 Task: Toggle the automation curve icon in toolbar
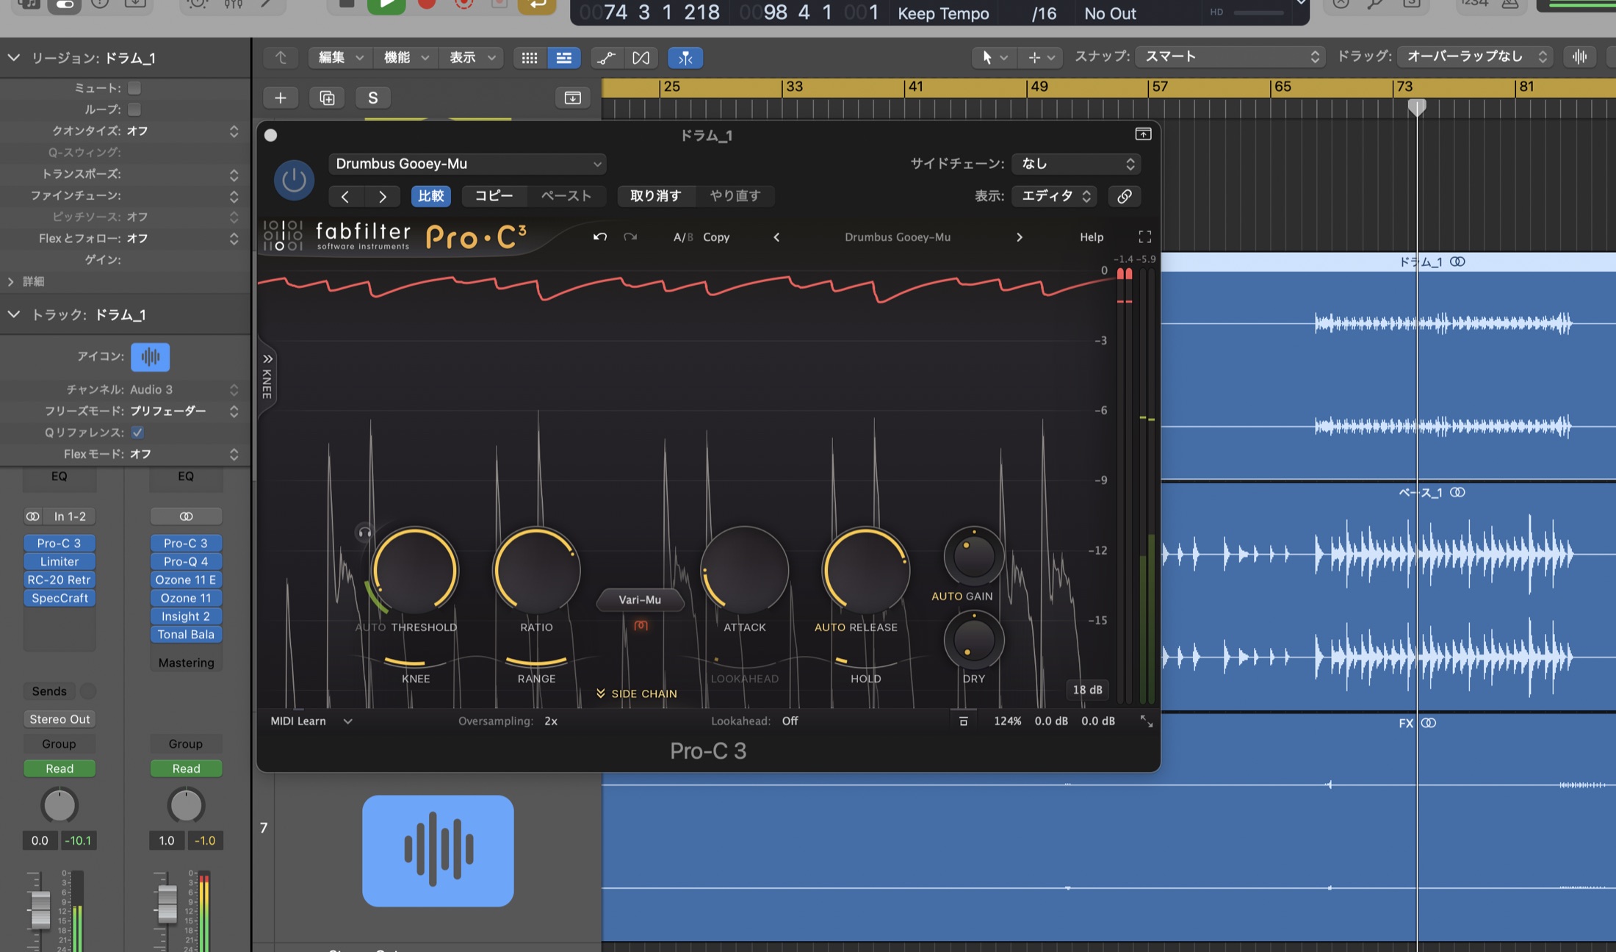[607, 57]
